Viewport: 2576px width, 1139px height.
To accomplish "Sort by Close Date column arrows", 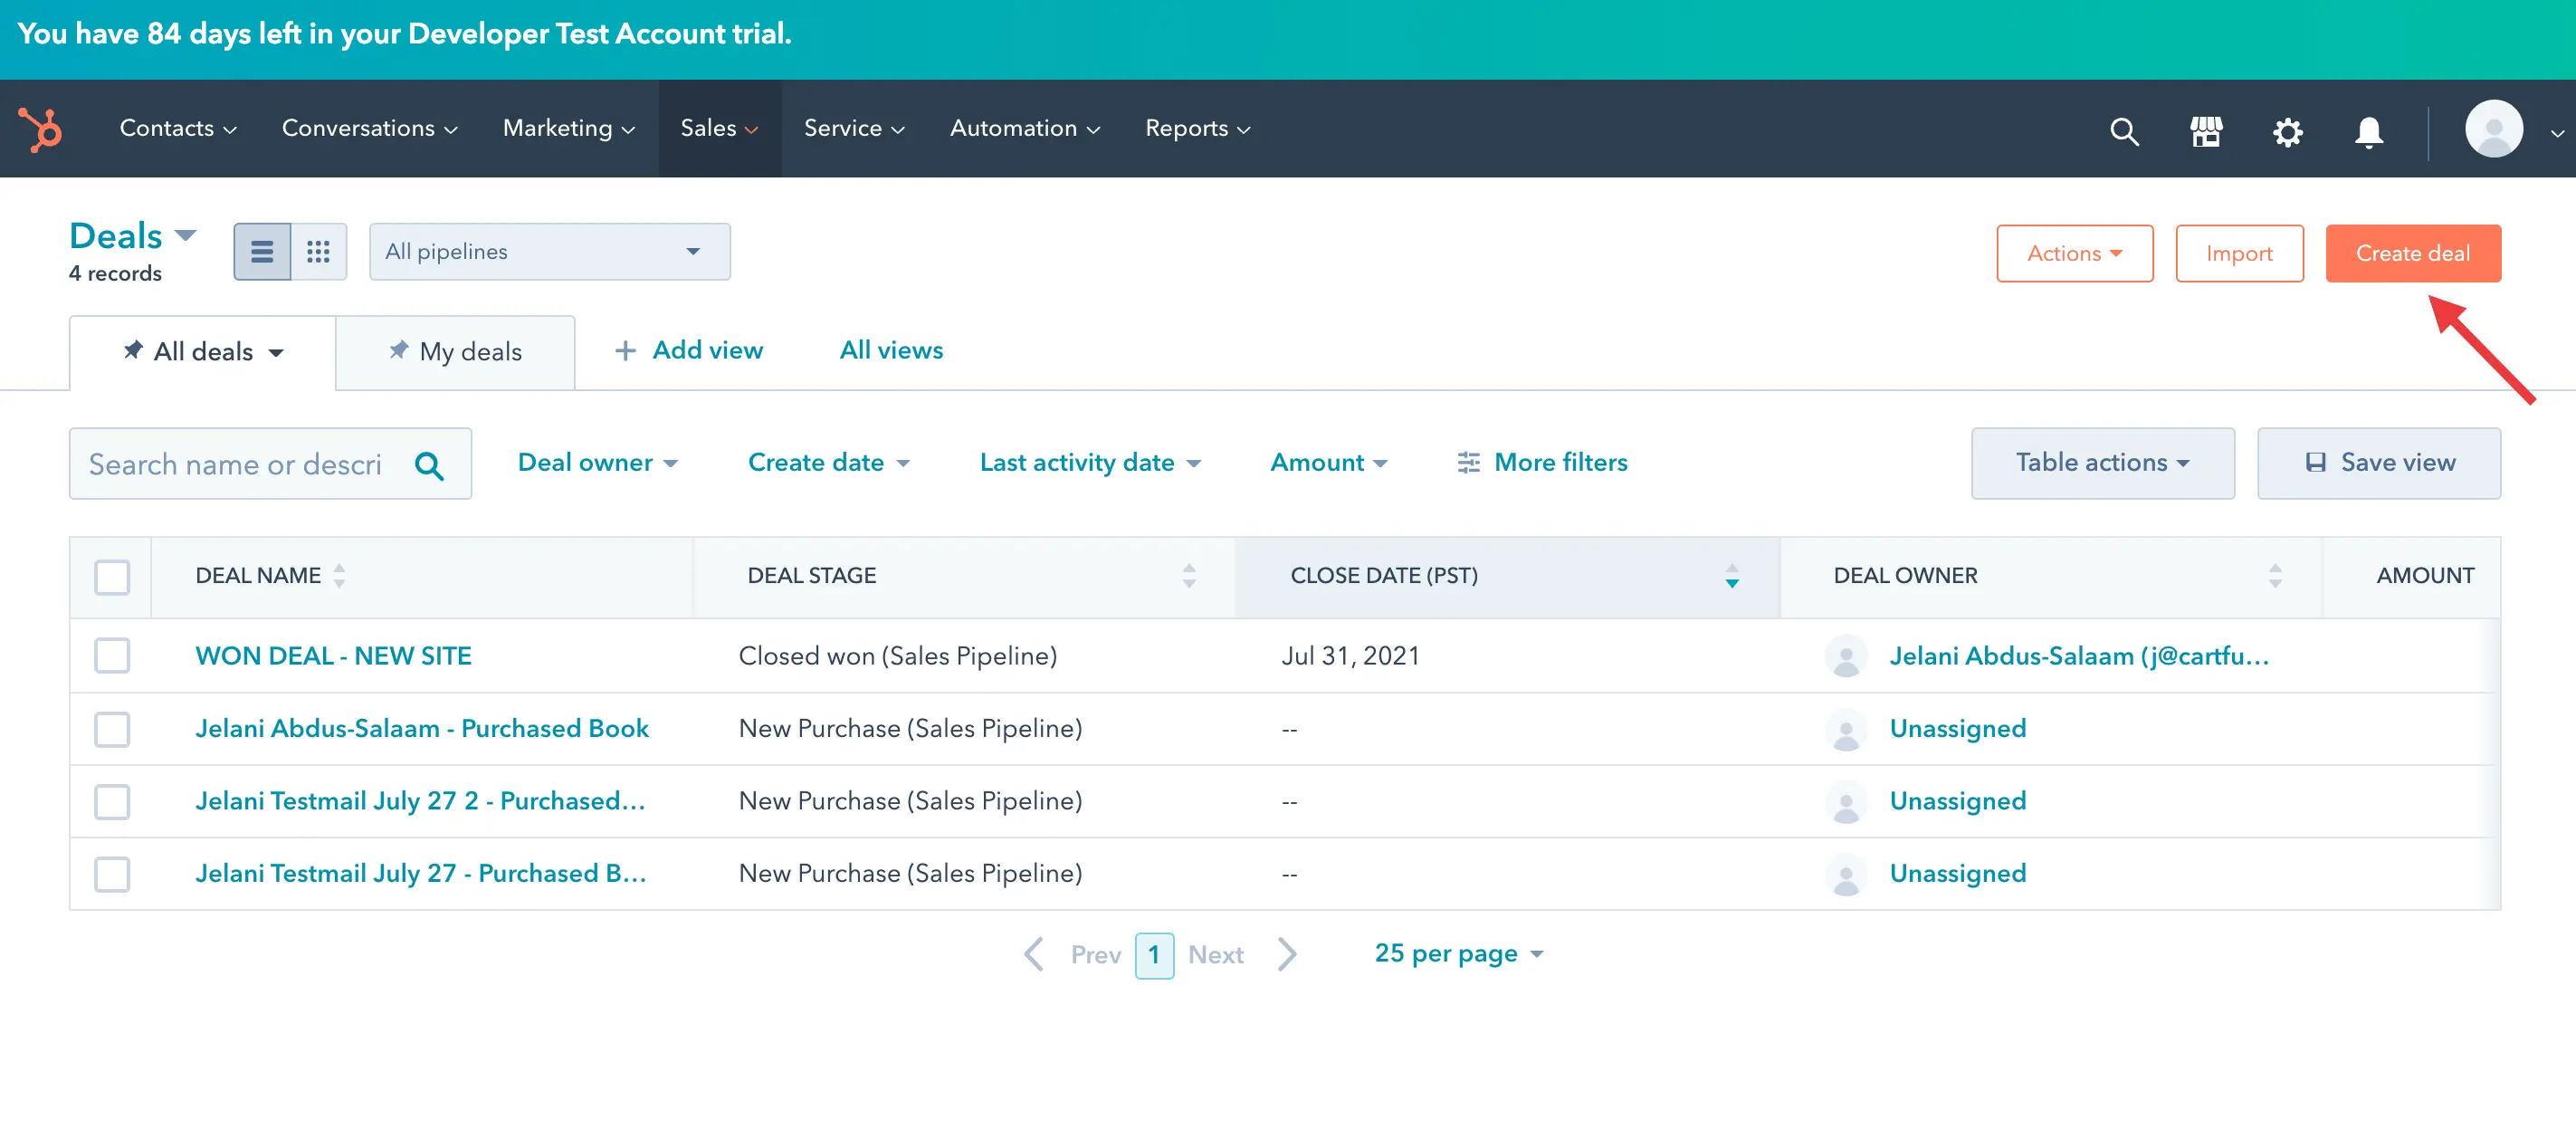I will pos(1732,576).
